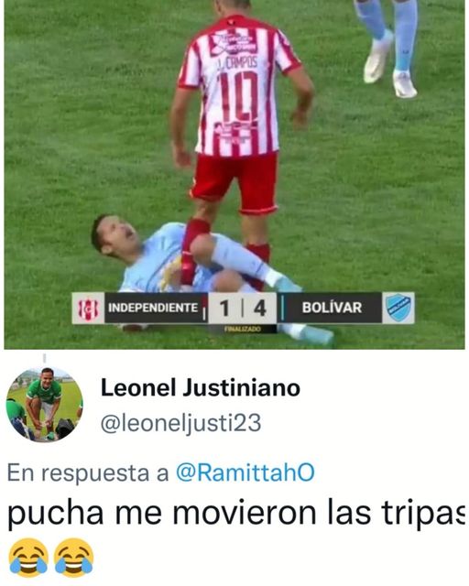Screen dimensions: 469x586
Task: Click Bolívar's score of 4
Action: point(259,309)
